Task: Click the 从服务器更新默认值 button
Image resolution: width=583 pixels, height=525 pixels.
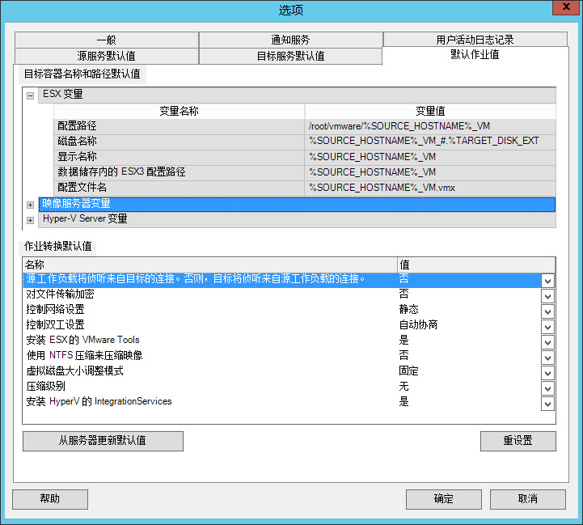Action: (x=103, y=441)
